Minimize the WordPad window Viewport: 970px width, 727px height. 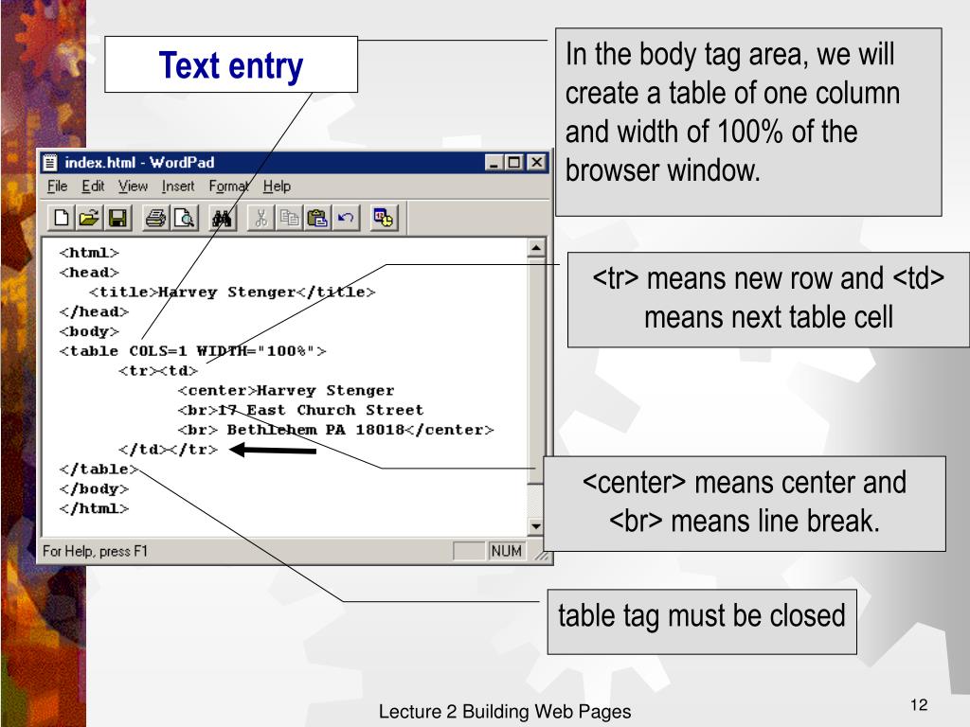click(494, 163)
